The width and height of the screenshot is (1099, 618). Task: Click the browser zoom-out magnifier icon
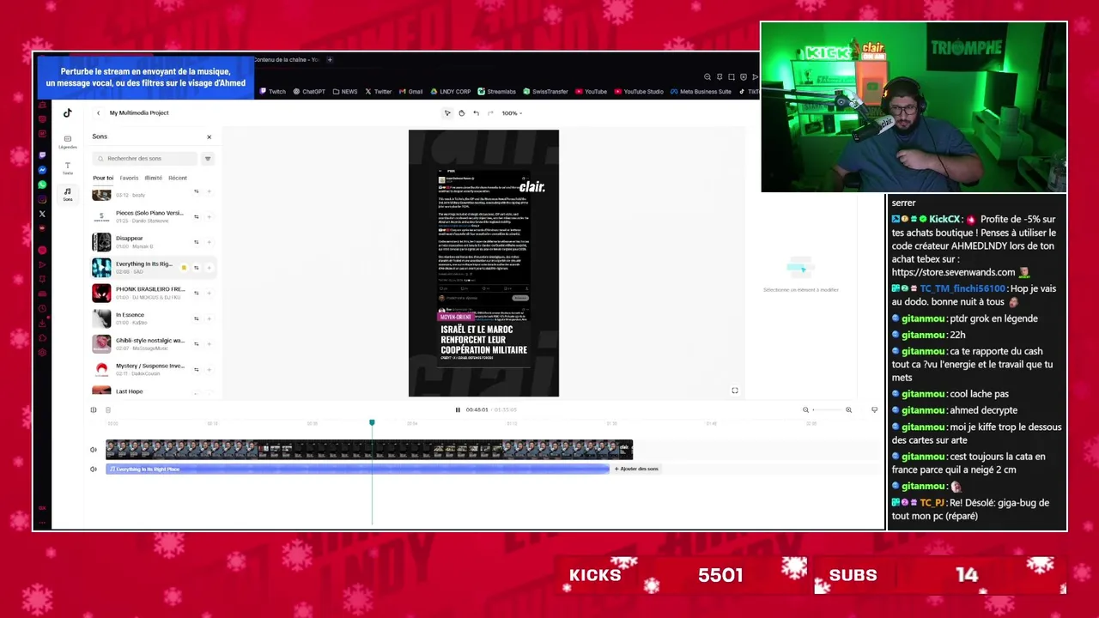tap(707, 77)
